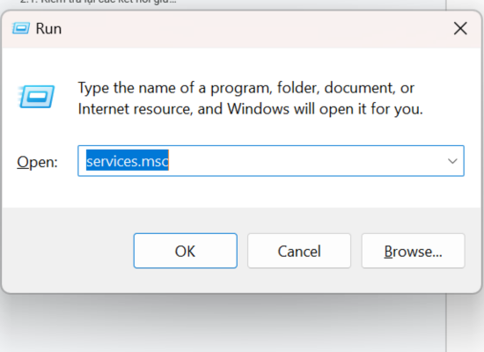
Task: Dismiss the dialog using Cancel
Action: pos(299,251)
